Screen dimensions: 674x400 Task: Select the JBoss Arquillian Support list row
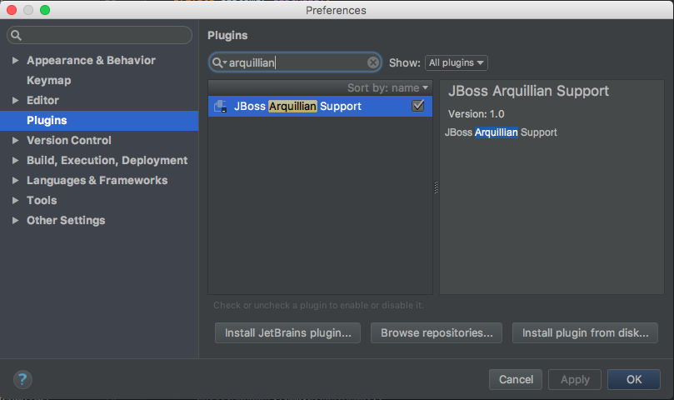click(320, 106)
